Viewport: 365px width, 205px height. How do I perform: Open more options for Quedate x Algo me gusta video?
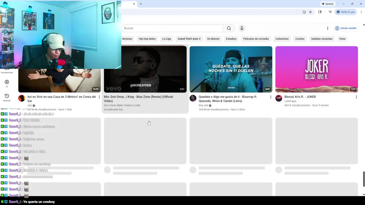tap(271, 97)
